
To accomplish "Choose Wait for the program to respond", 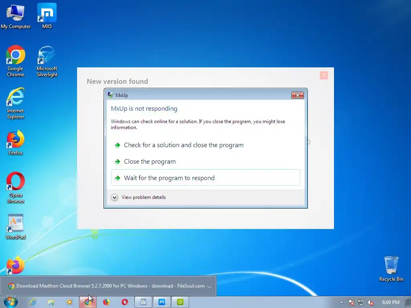I will [x=205, y=178].
